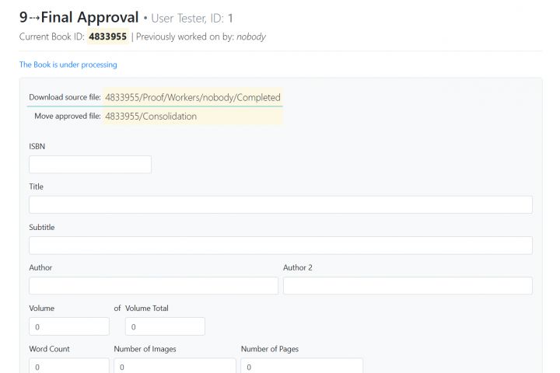560x373 pixels.
Task: Click the Number of Pages input
Action: [302, 366]
